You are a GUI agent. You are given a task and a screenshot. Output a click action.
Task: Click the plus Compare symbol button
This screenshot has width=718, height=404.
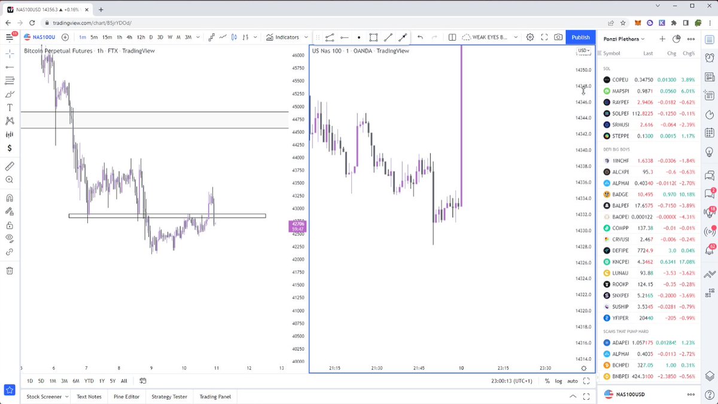coord(65,37)
